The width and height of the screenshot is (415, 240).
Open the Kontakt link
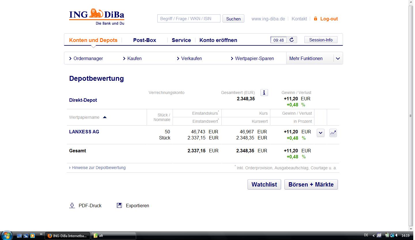pyautogui.click(x=299, y=19)
